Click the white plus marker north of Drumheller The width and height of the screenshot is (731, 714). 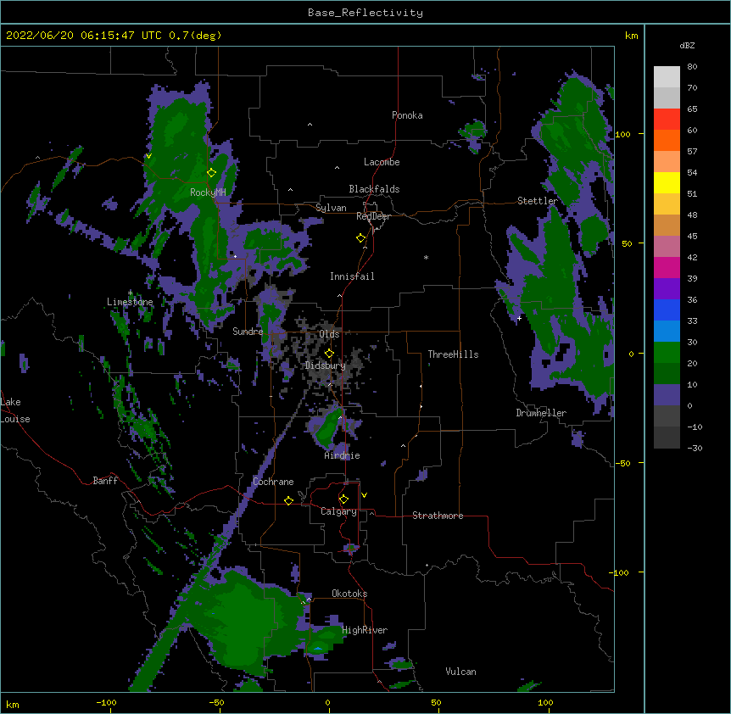[x=519, y=318]
